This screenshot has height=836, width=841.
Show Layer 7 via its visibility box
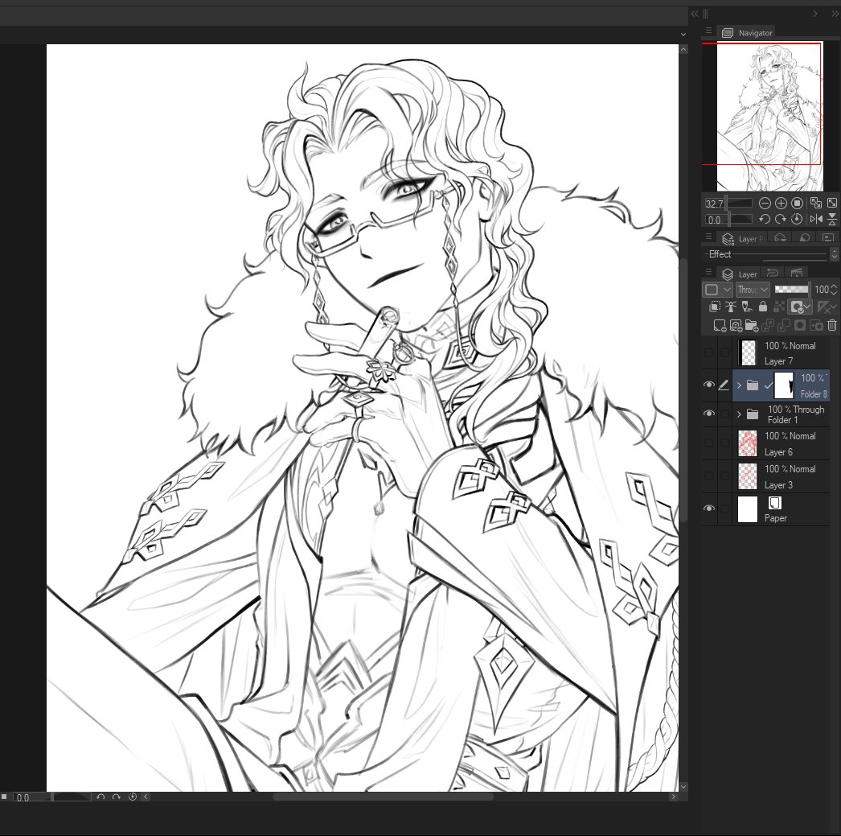pyautogui.click(x=708, y=352)
